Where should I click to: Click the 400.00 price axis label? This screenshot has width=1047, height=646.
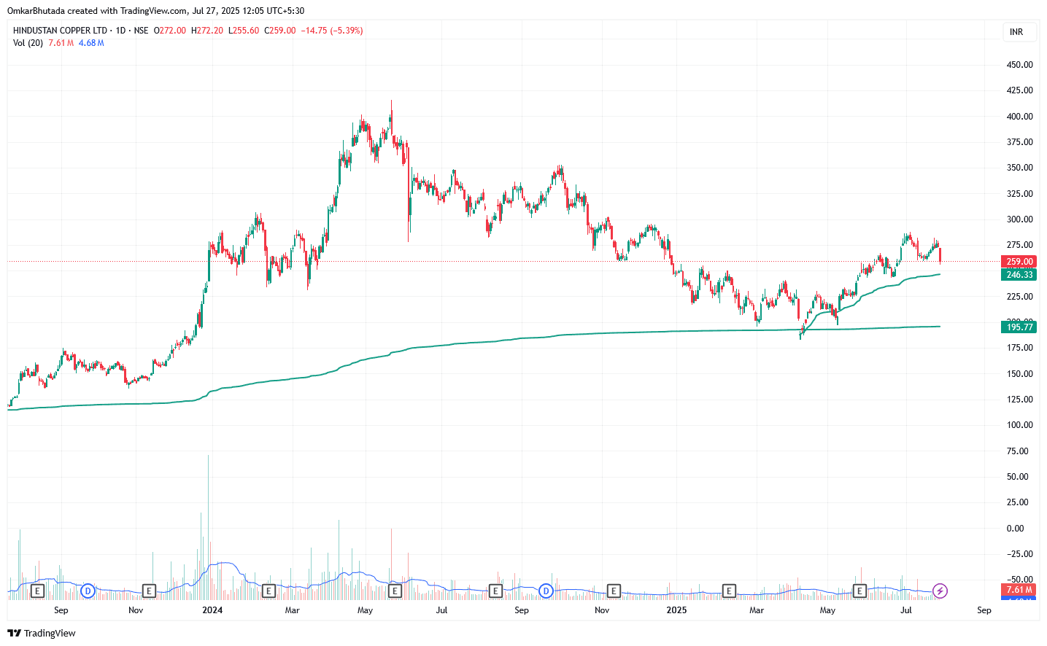(x=1019, y=117)
